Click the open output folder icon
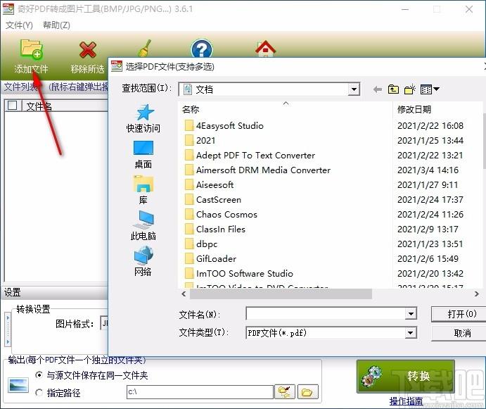Viewport: 486px width, 409px height. pyautogui.click(x=307, y=392)
